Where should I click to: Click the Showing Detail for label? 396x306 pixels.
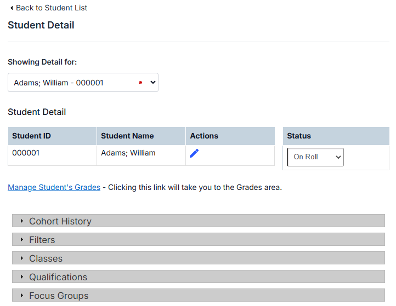tap(42, 62)
